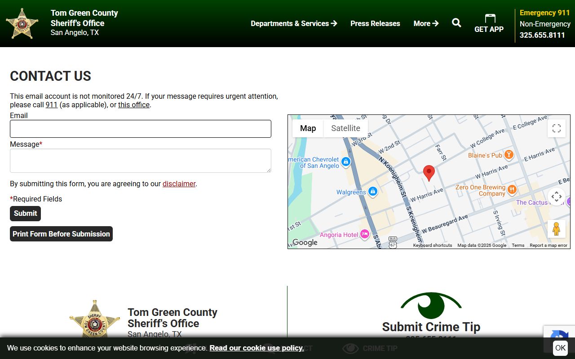The image size is (575, 359).
Task: Dismiss cookie notice with OK
Action: 560,348
